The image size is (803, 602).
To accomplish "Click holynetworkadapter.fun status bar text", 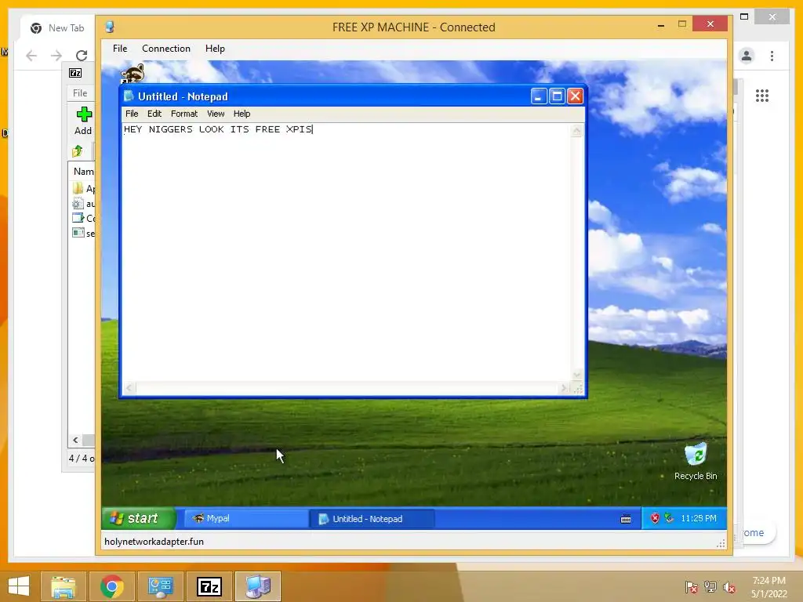I will (x=154, y=542).
